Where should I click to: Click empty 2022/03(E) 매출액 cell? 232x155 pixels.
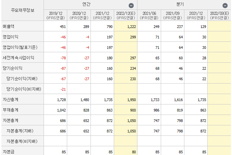point(219,26)
